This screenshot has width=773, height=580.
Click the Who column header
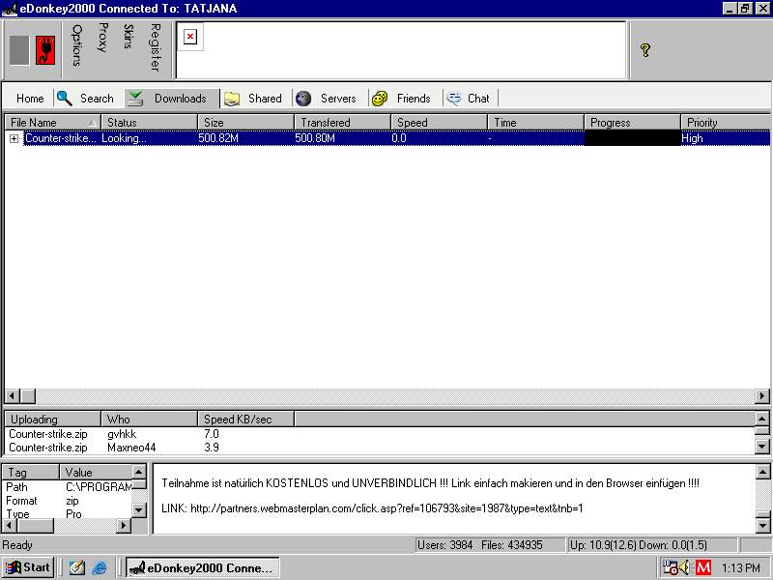pyautogui.click(x=150, y=420)
